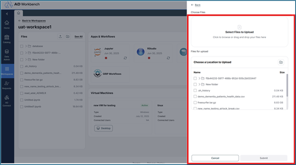Viewport: 296px width, 165px height.
Task: Select Workspaces in the left sidebar
Action: (7, 70)
